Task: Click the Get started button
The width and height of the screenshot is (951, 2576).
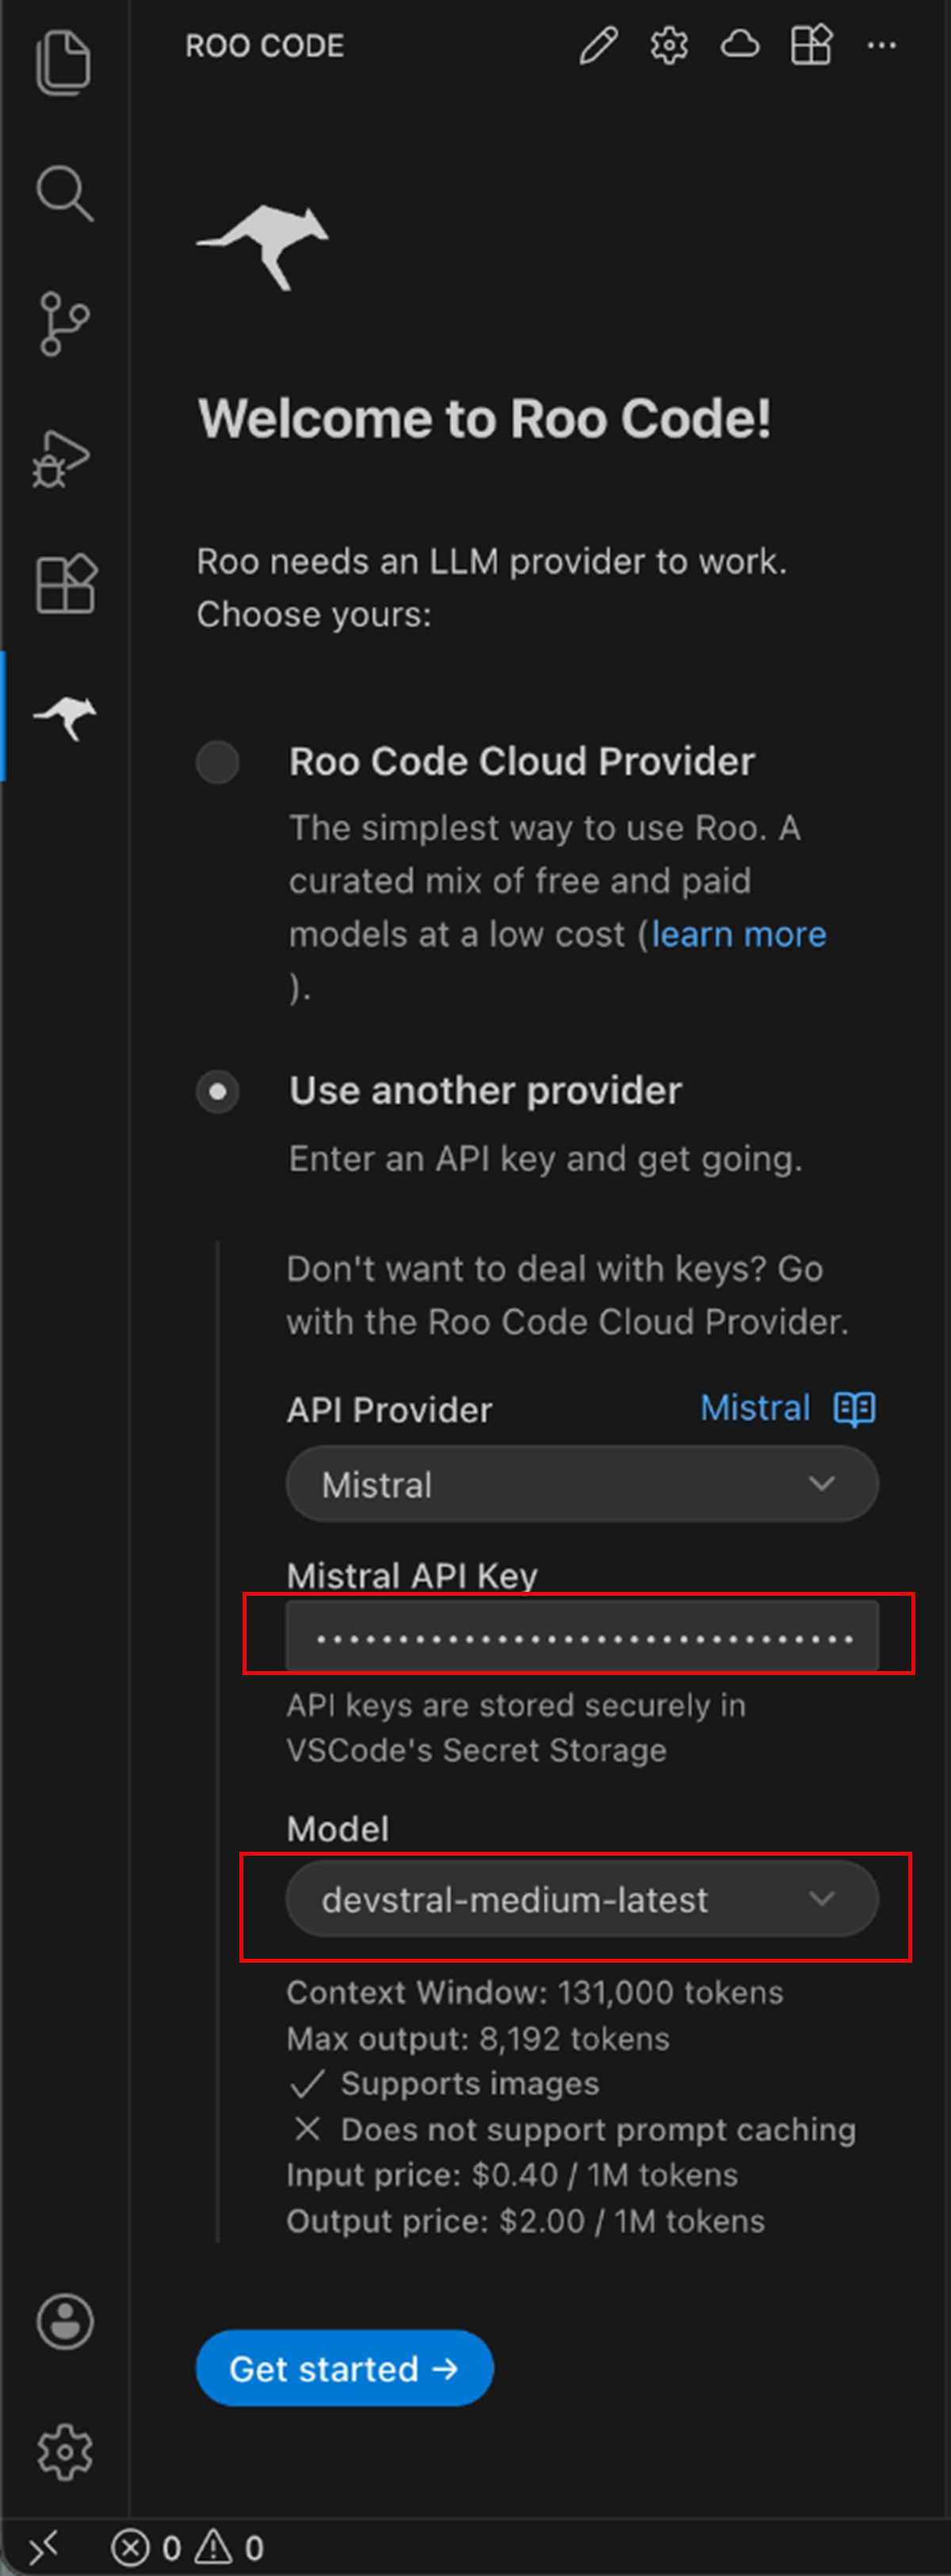Action: point(344,2368)
